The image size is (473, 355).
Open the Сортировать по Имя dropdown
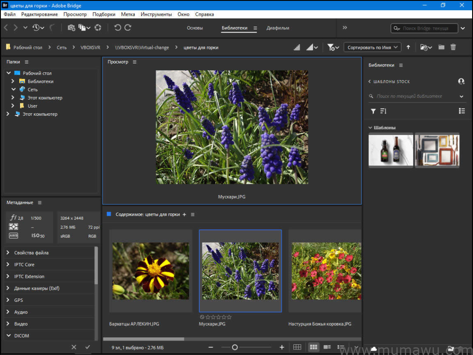tap(372, 47)
